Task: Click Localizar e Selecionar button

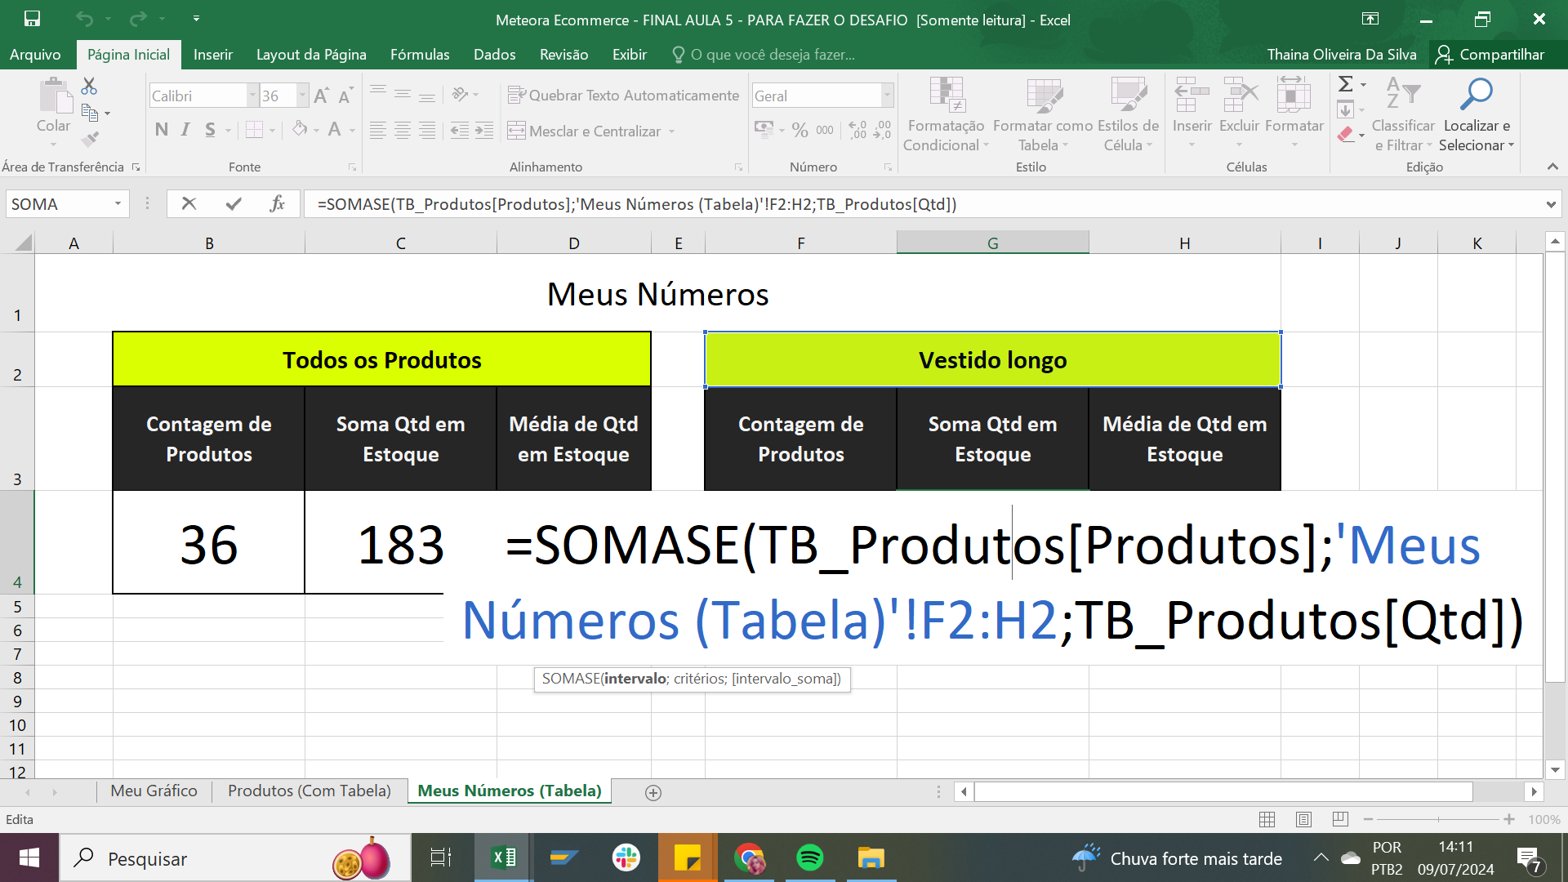Action: [1477, 115]
